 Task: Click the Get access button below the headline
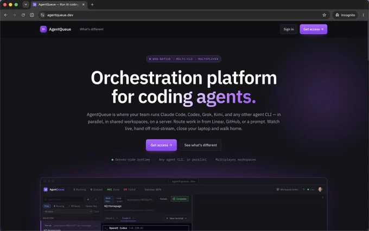tap(161, 145)
